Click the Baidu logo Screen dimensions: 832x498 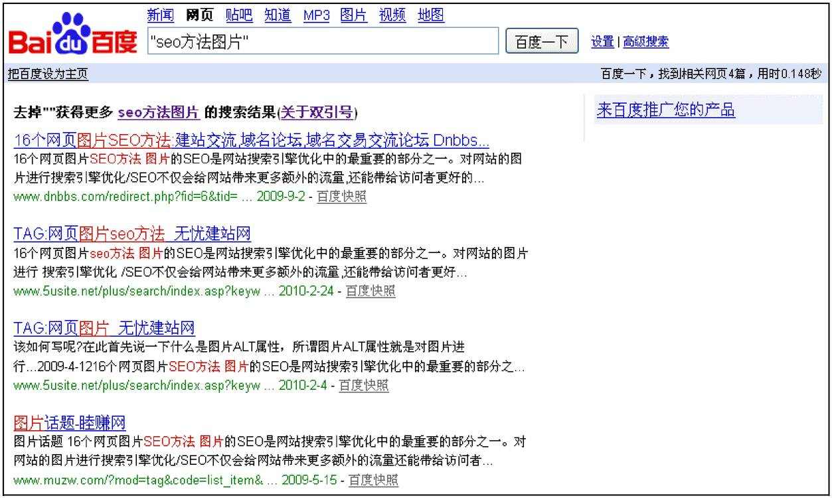click(x=72, y=35)
